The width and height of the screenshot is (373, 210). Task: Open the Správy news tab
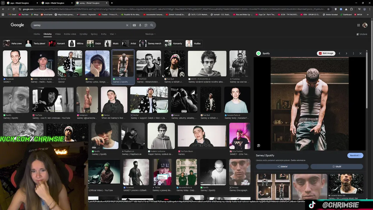94,34
